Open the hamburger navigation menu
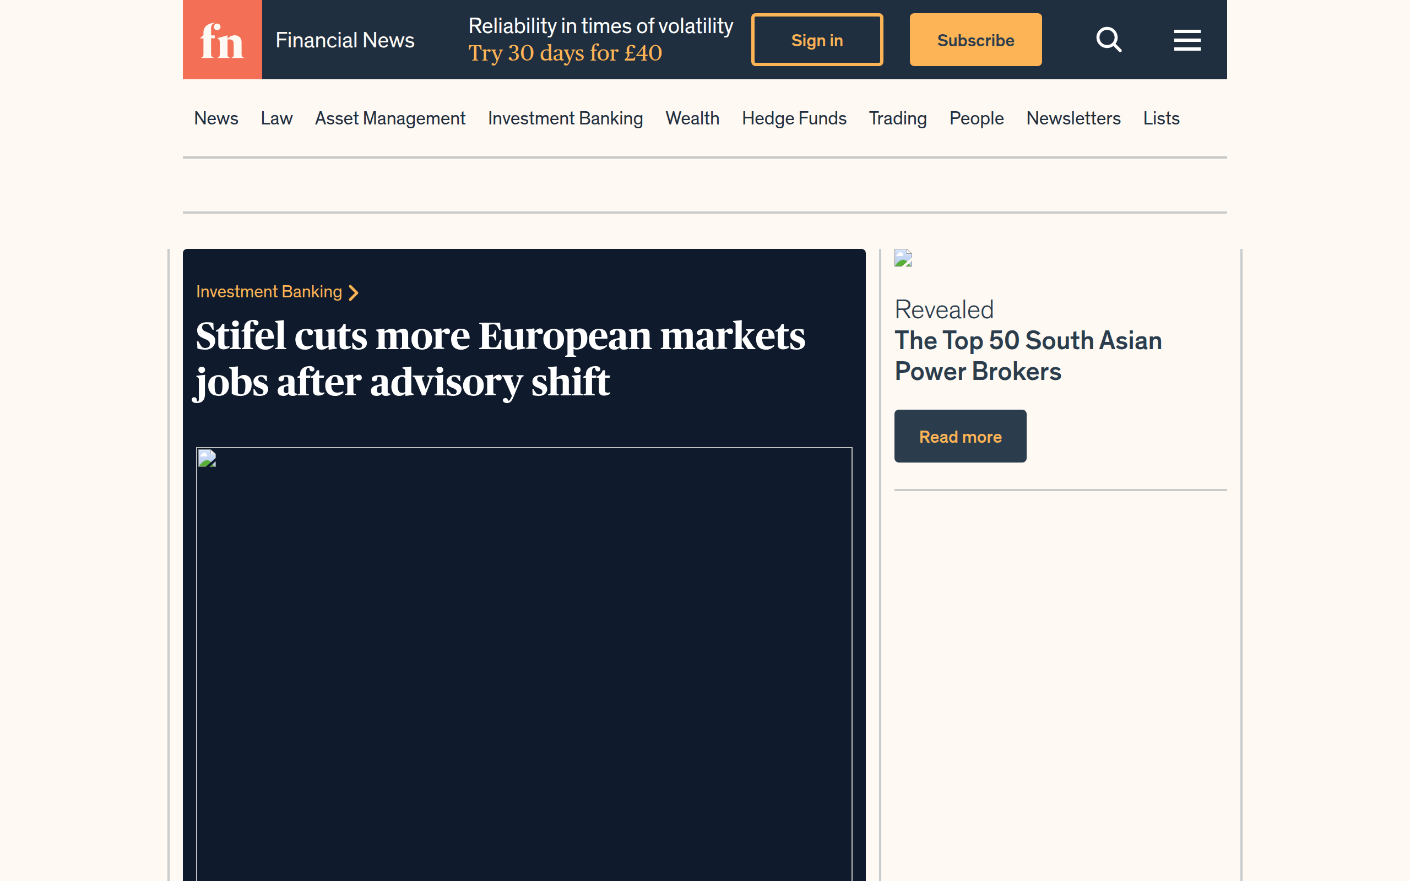The image size is (1410, 881). click(x=1187, y=40)
